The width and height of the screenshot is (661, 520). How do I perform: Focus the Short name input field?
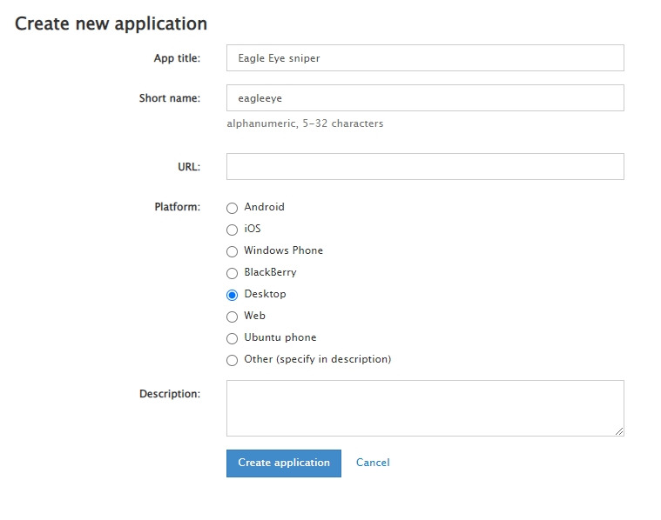click(425, 98)
